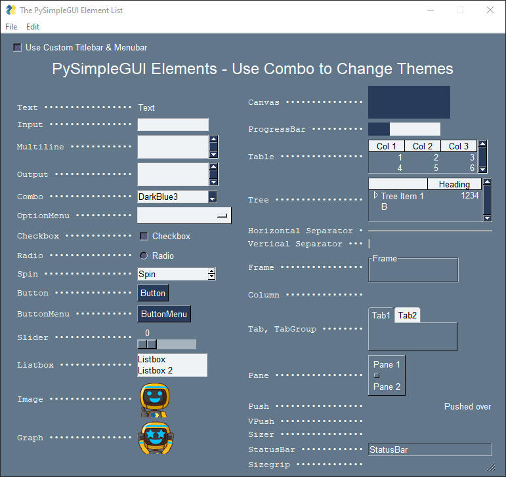Click the Python logo in the title bar
Screen dimensions: 506x477
pyautogui.click(x=11, y=10)
